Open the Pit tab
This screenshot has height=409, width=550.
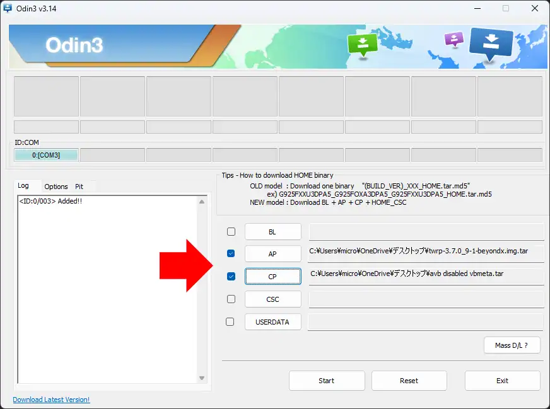(x=79, y=187)
